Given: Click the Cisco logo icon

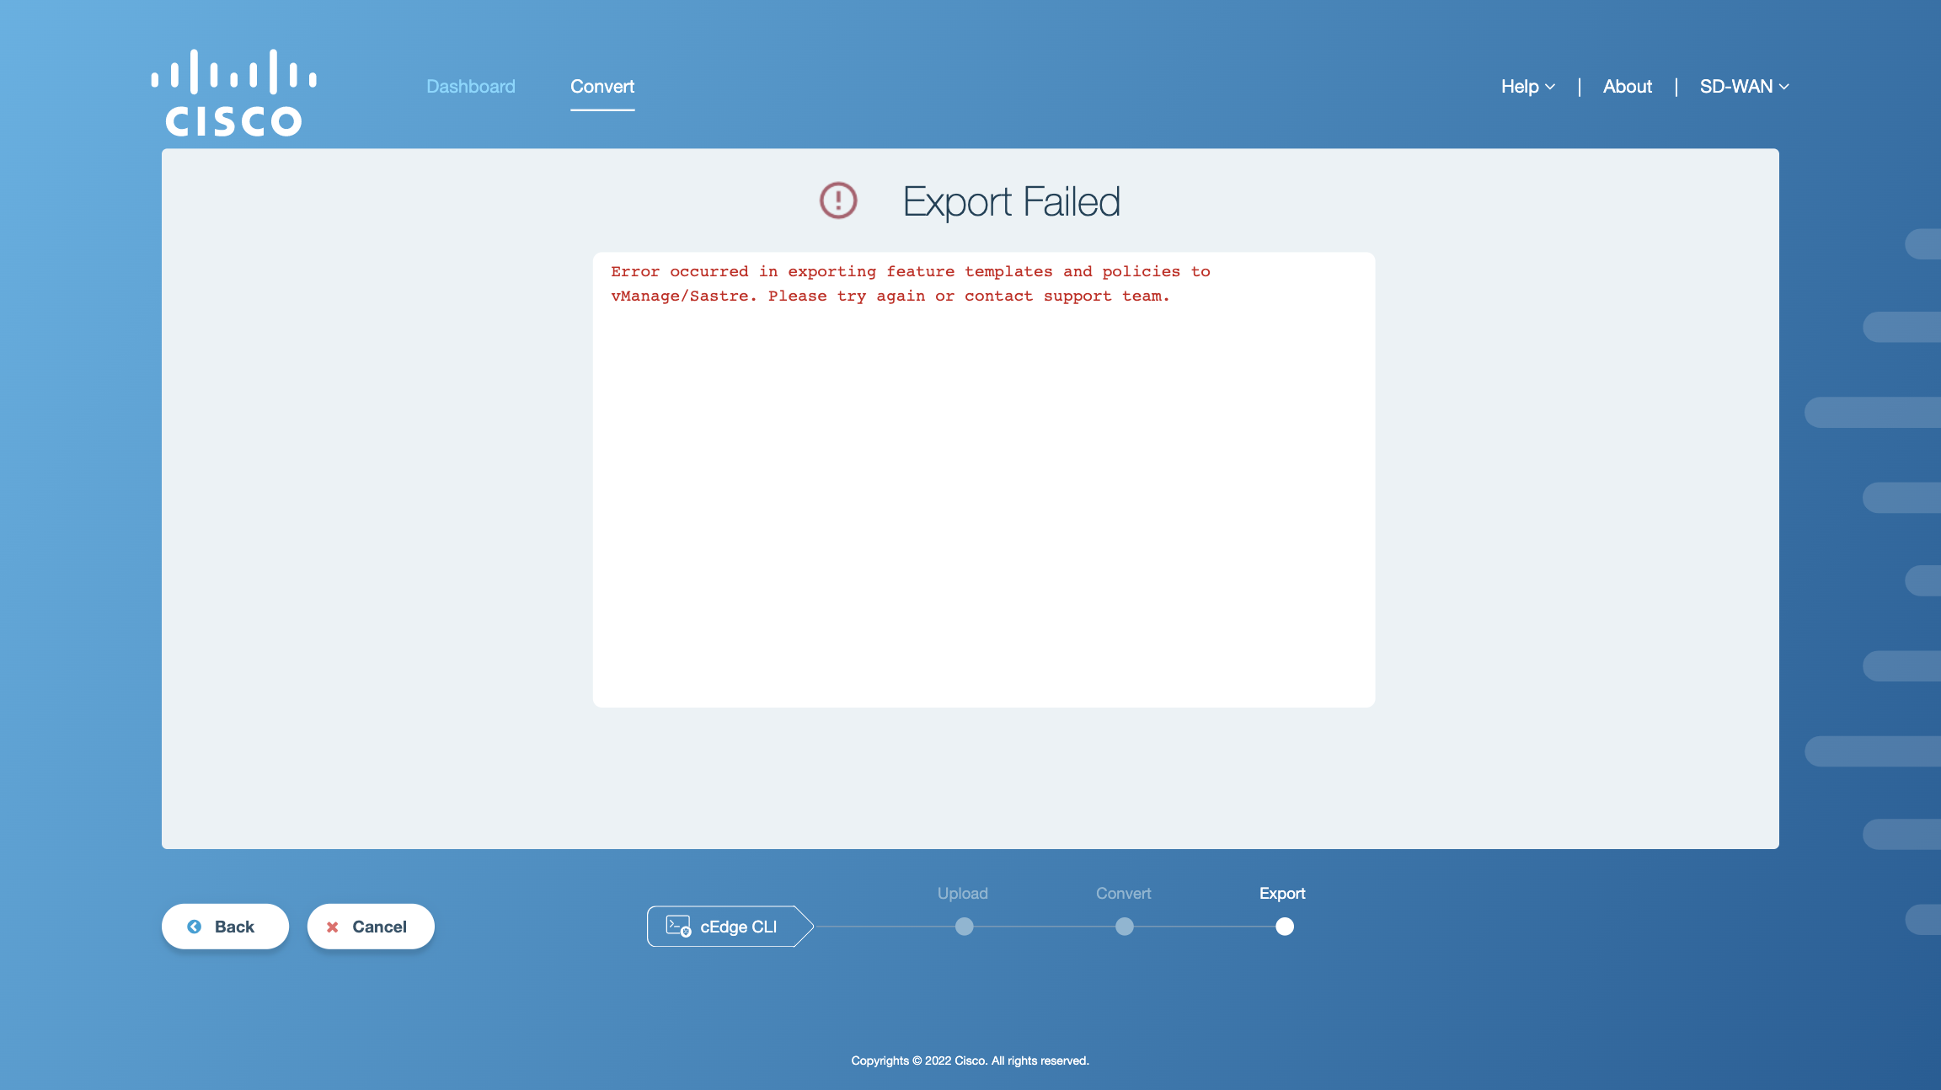Looking at the screenshot, I should click(x=233, y=92).
